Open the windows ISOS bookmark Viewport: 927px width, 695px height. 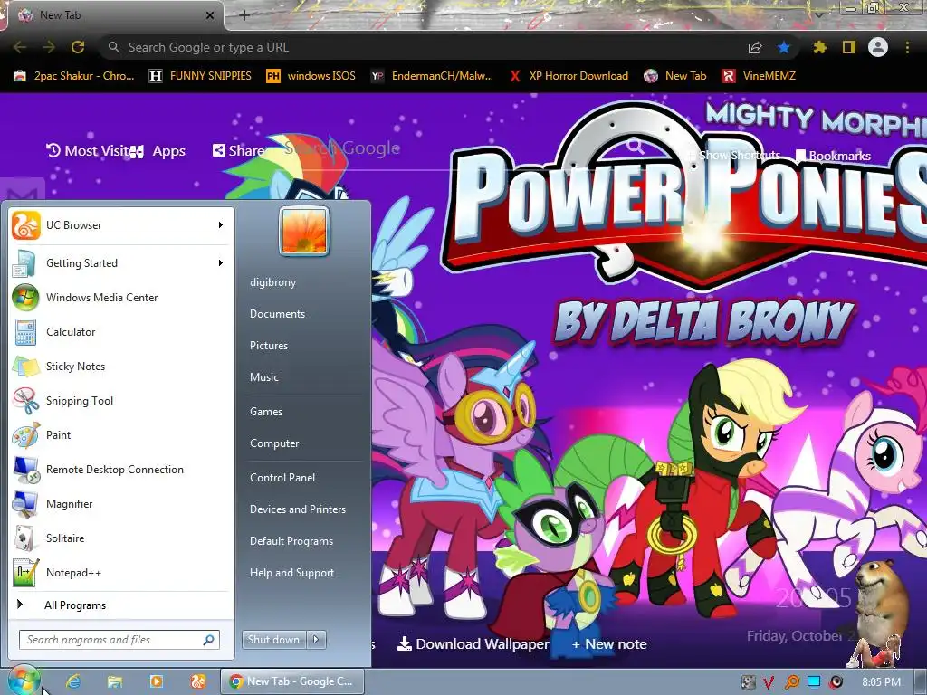(x=311, y=76)
